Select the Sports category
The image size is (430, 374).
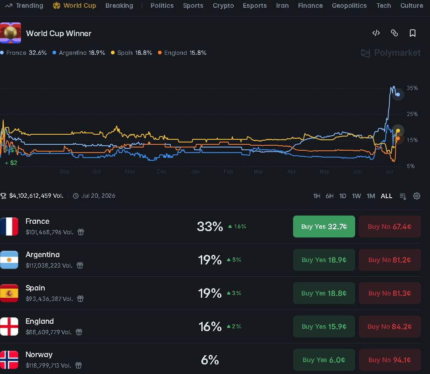[193, 5]
